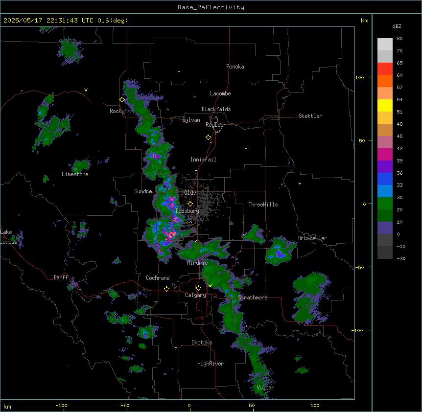Select the yellow diamond marker under Cochrane
The image size is (422, 412).
166,289
